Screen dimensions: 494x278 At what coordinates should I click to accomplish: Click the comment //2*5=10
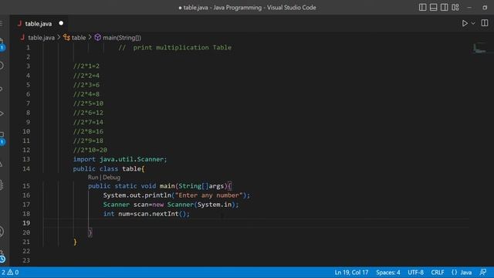click(88, 103)
